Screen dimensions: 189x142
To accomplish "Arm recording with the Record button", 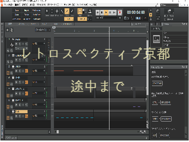I will tap(120, 13).
